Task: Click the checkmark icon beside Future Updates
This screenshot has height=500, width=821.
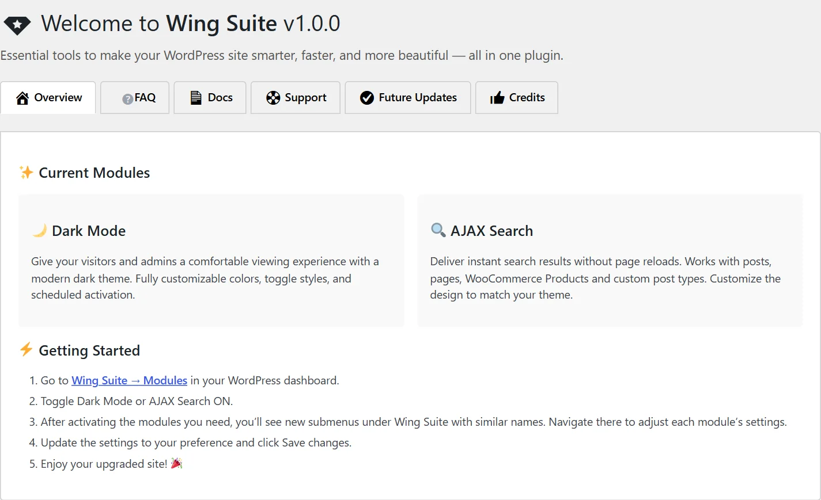Action: [x=367, y=98]
